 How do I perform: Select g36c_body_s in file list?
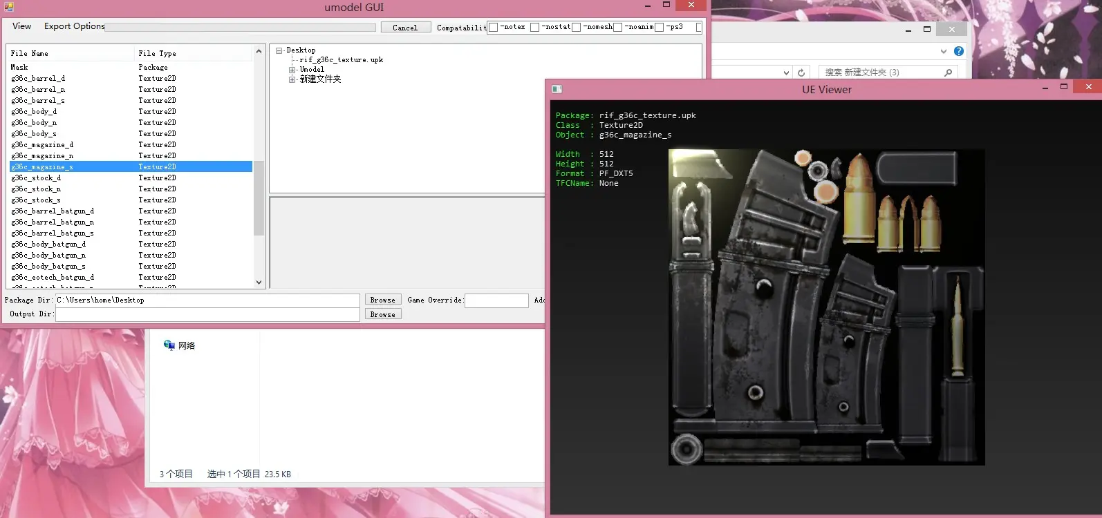click(131, 134)
